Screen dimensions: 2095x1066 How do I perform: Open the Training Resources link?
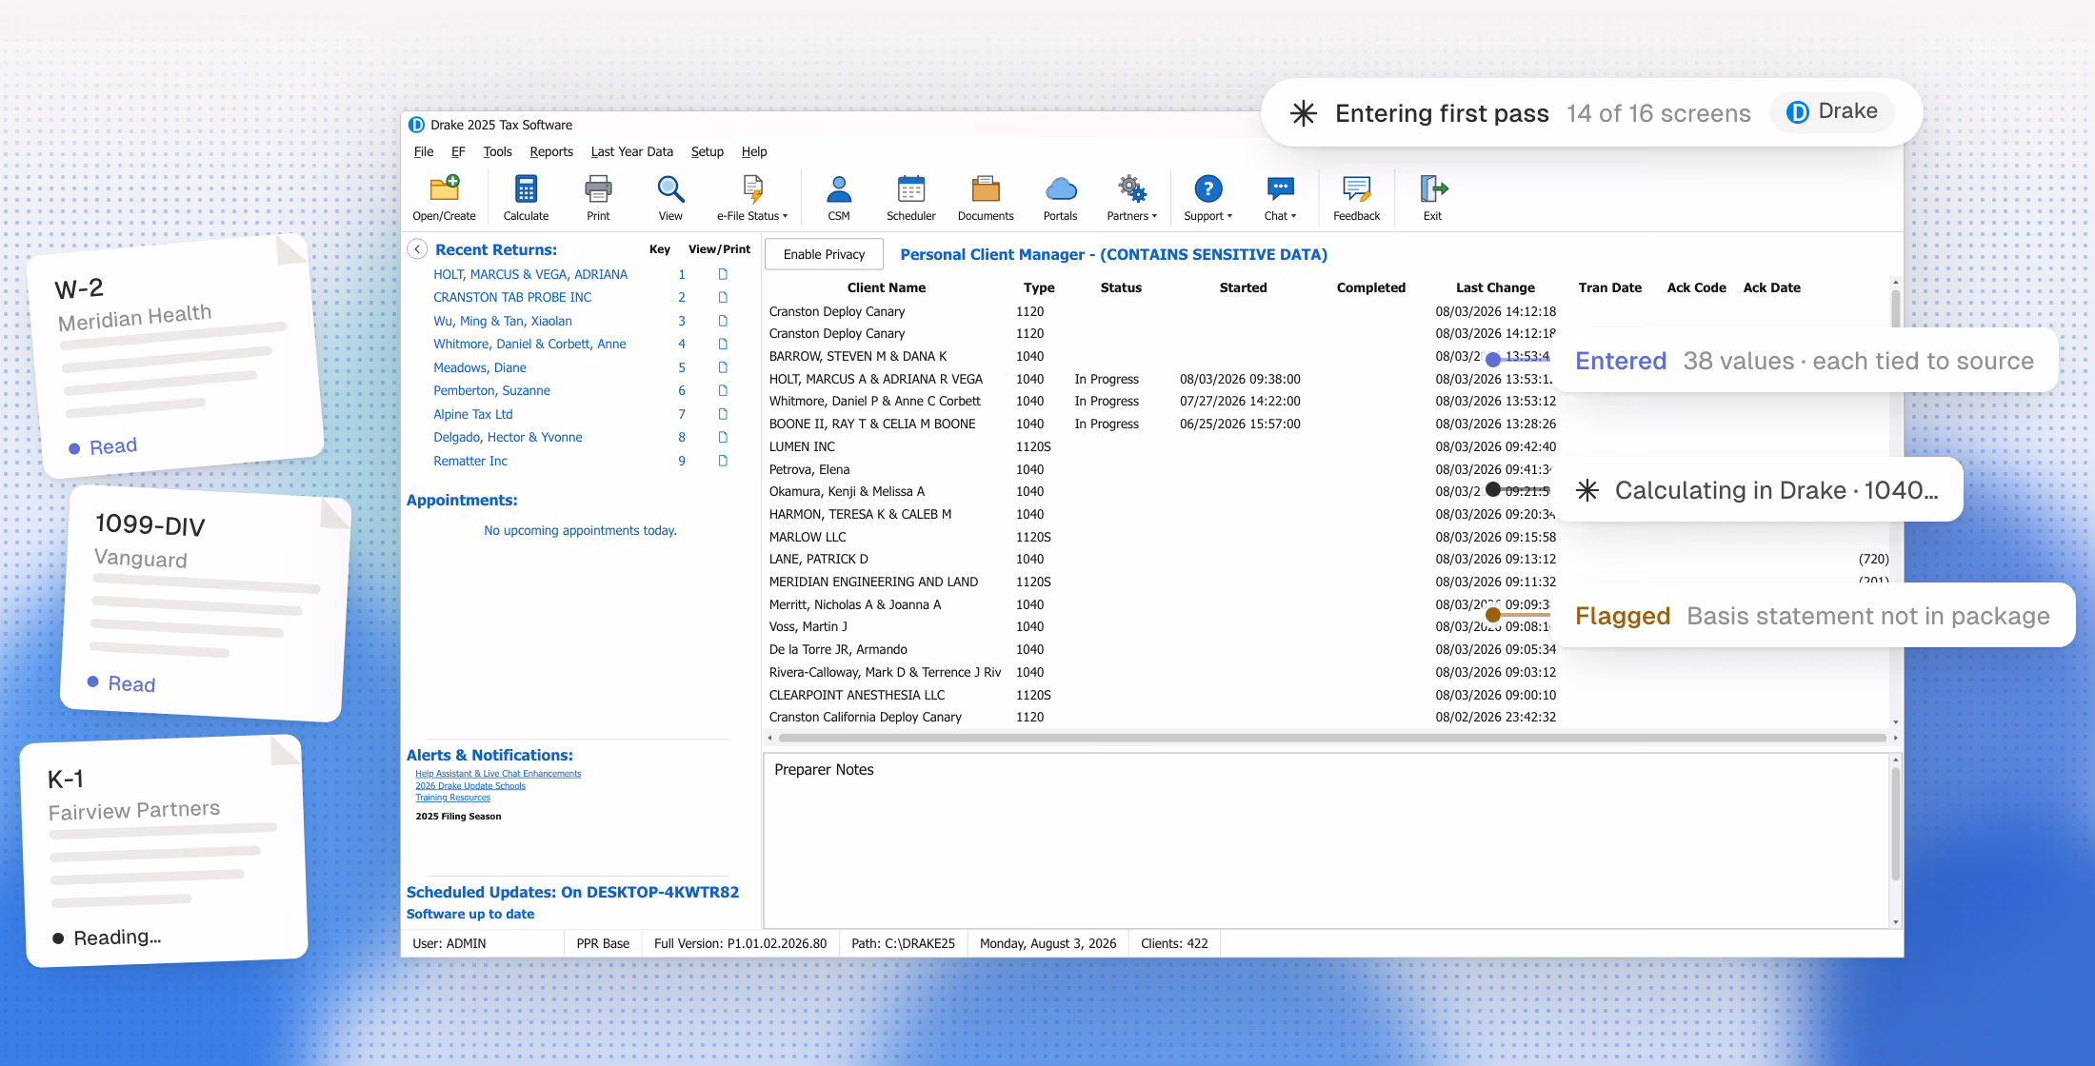452,798
